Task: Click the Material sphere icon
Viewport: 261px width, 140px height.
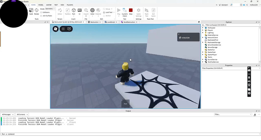Action: pos(98,10)
